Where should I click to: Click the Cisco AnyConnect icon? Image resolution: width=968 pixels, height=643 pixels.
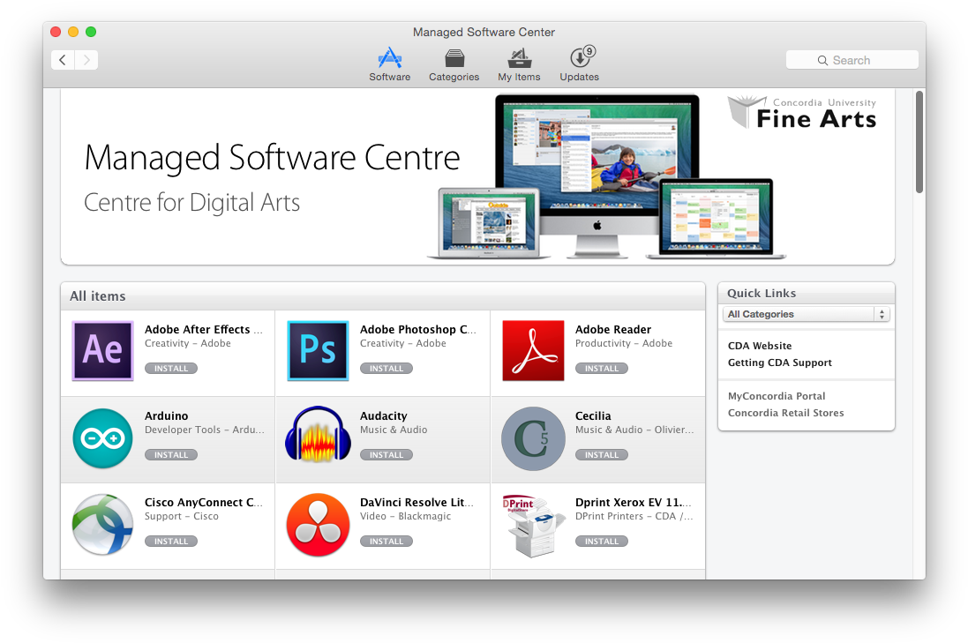point(102,525)
